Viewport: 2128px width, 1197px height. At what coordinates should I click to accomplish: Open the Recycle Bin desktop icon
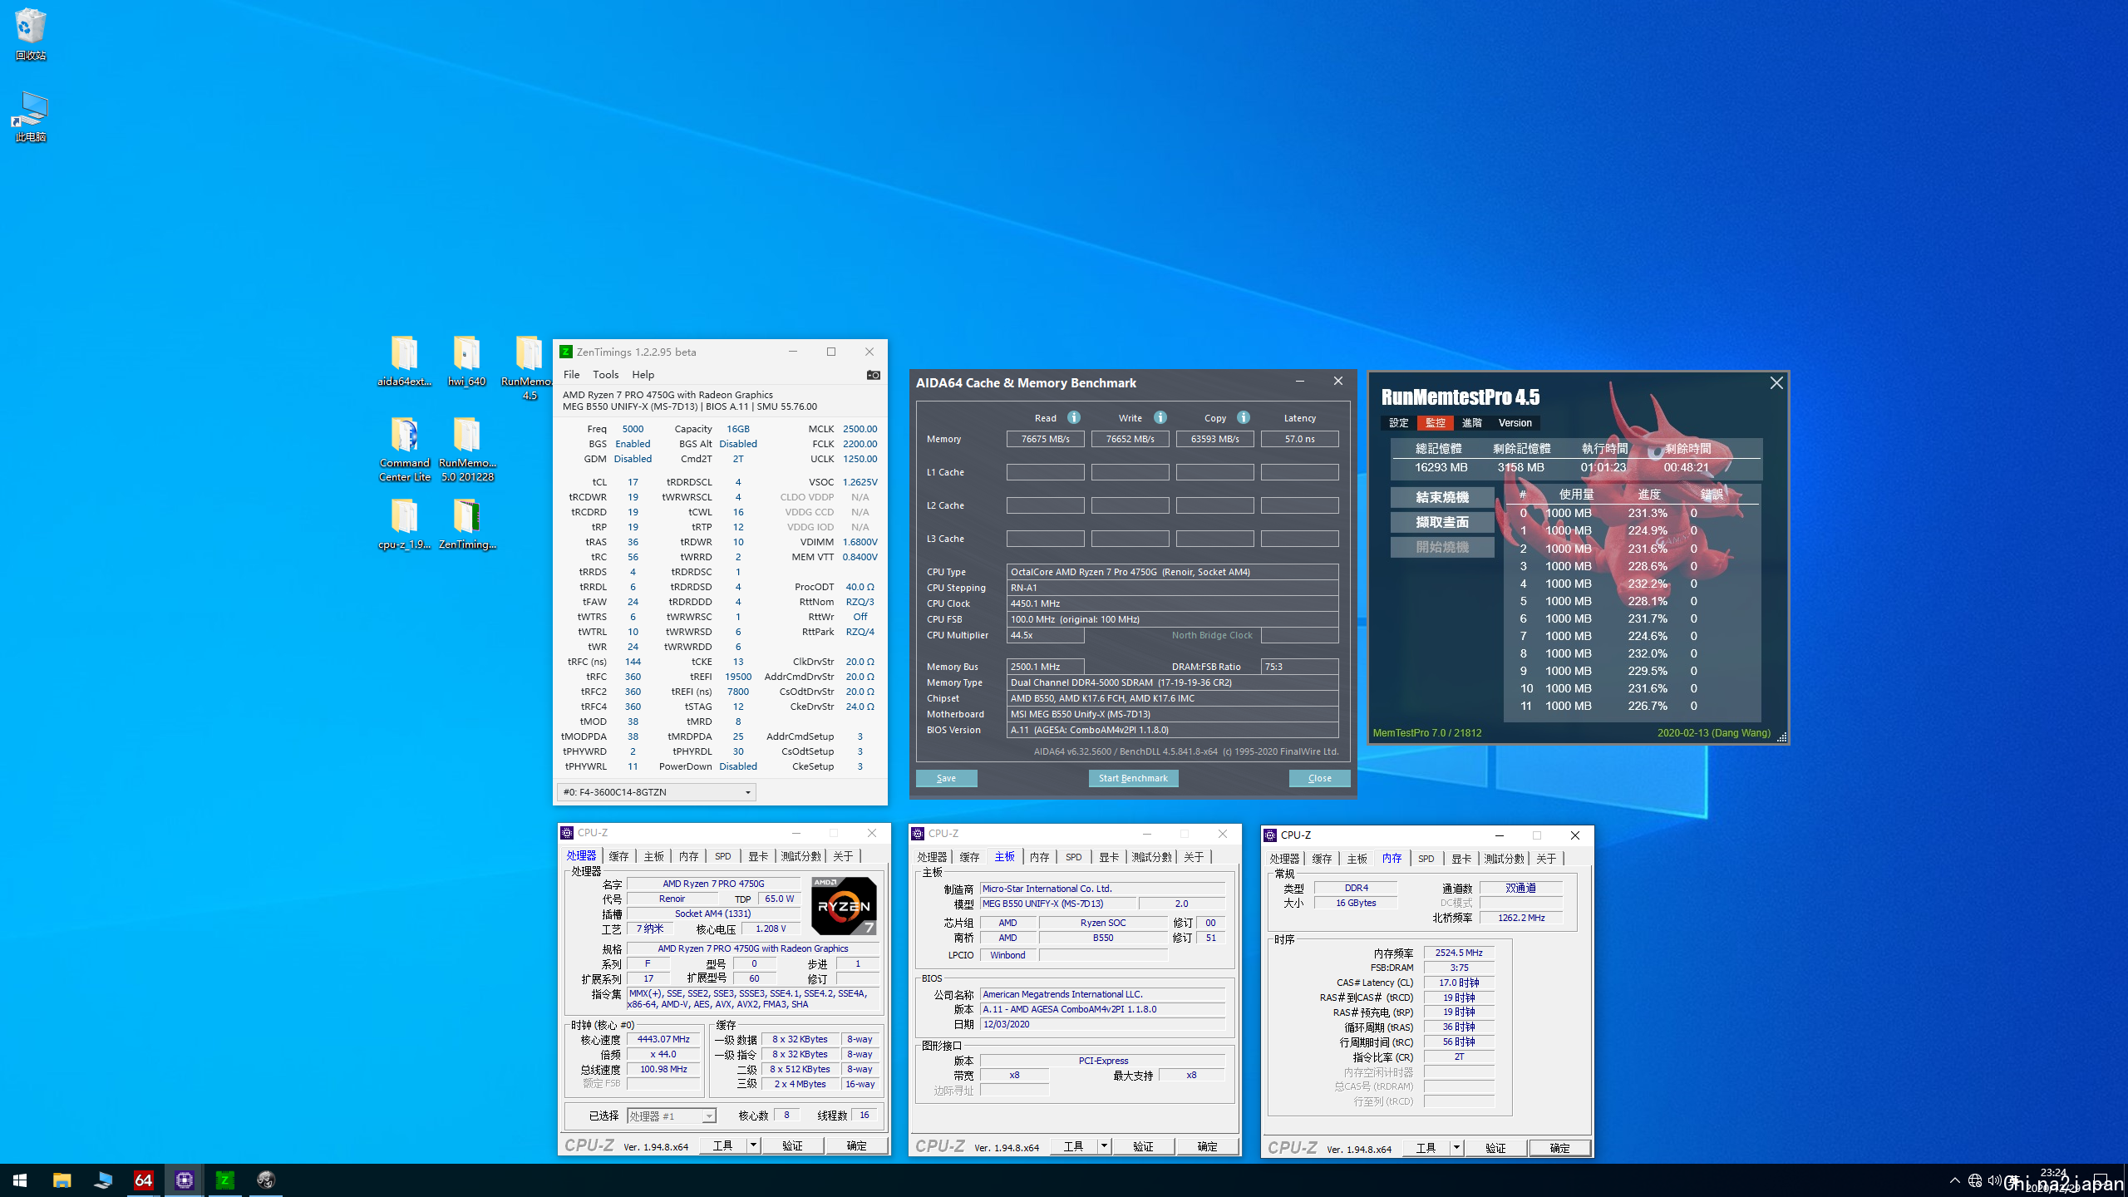[x=31, y=34]
